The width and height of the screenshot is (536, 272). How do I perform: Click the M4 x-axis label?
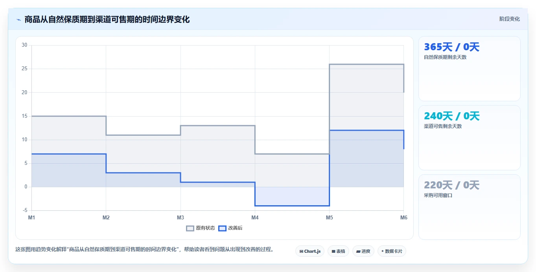point(255,217)
